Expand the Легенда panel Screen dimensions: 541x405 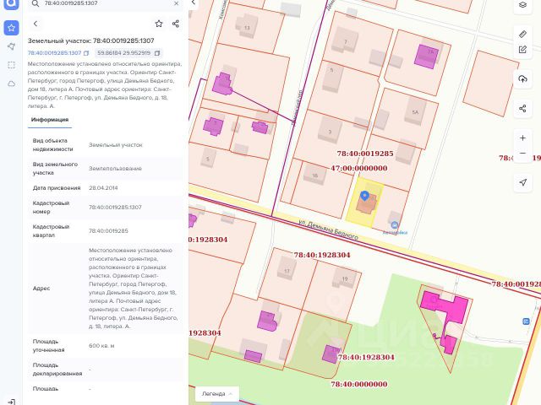coord(217,394)
